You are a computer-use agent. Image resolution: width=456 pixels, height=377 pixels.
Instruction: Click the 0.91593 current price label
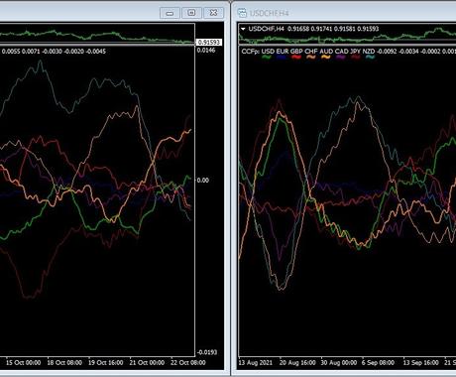[x=209, y=43]
